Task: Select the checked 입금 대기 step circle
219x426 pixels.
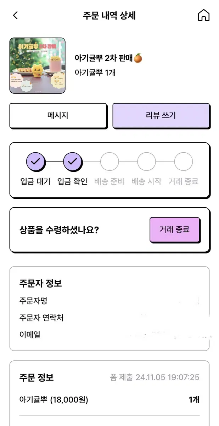Action: click(35, 162)
